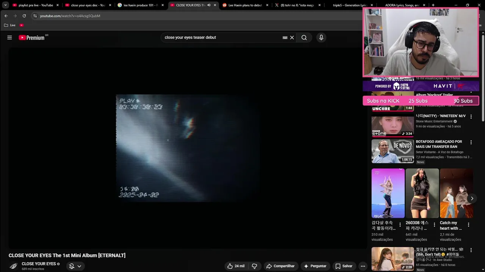The image size is (485, 272).
Task: Open options menu for the '260308 에스파' short
Action: click(x=434, y=225)
